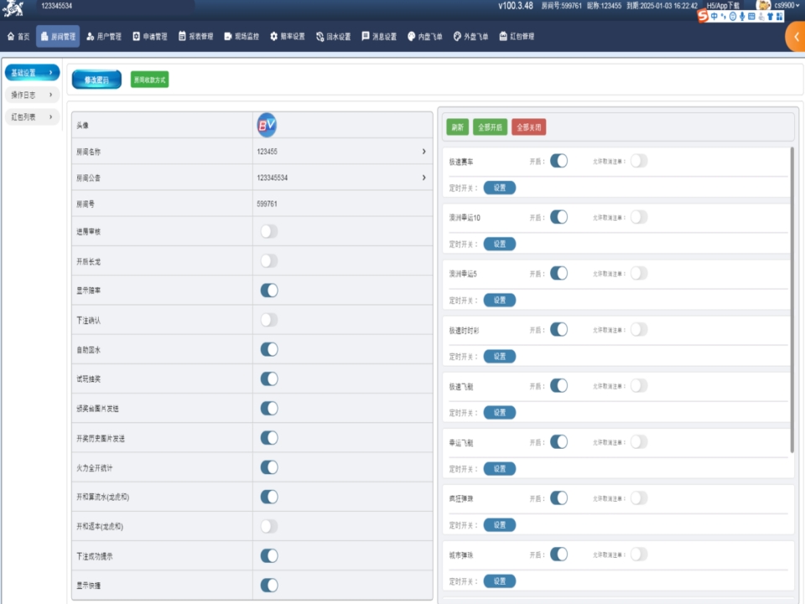Open the 外盘飞单 menu item
Viewport: 805px width, 604px height.
click(x=470, y=36)
